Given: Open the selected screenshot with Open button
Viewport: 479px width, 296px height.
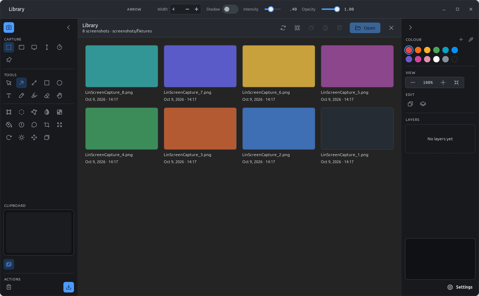Looking at the screenshot, I should coord(365,28).
